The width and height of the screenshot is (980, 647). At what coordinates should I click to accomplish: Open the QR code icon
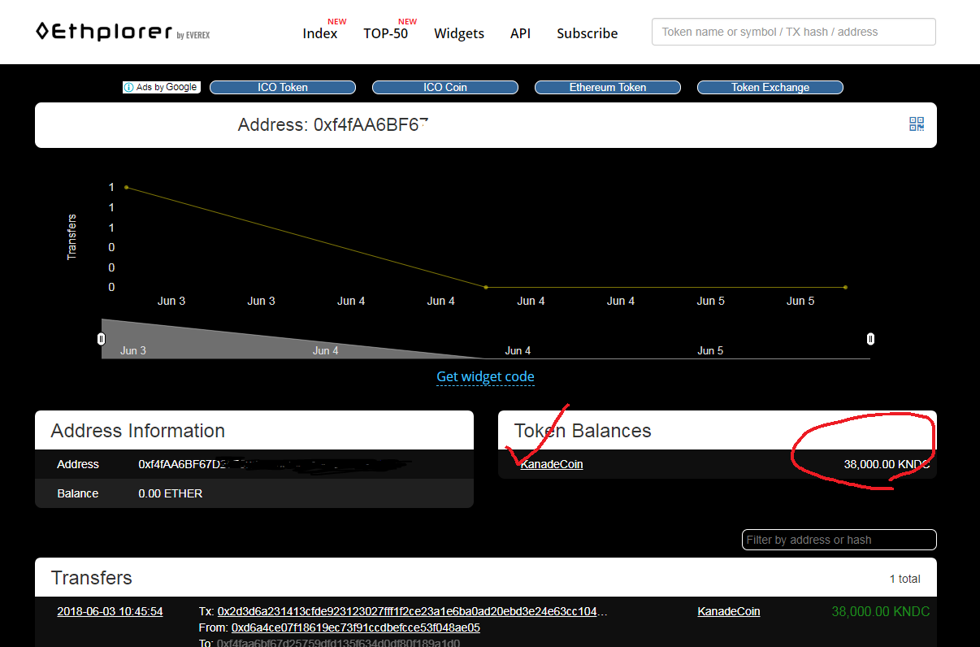click(917, 124)
